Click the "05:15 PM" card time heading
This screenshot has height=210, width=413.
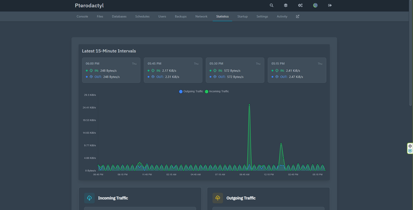coord(278,63)
